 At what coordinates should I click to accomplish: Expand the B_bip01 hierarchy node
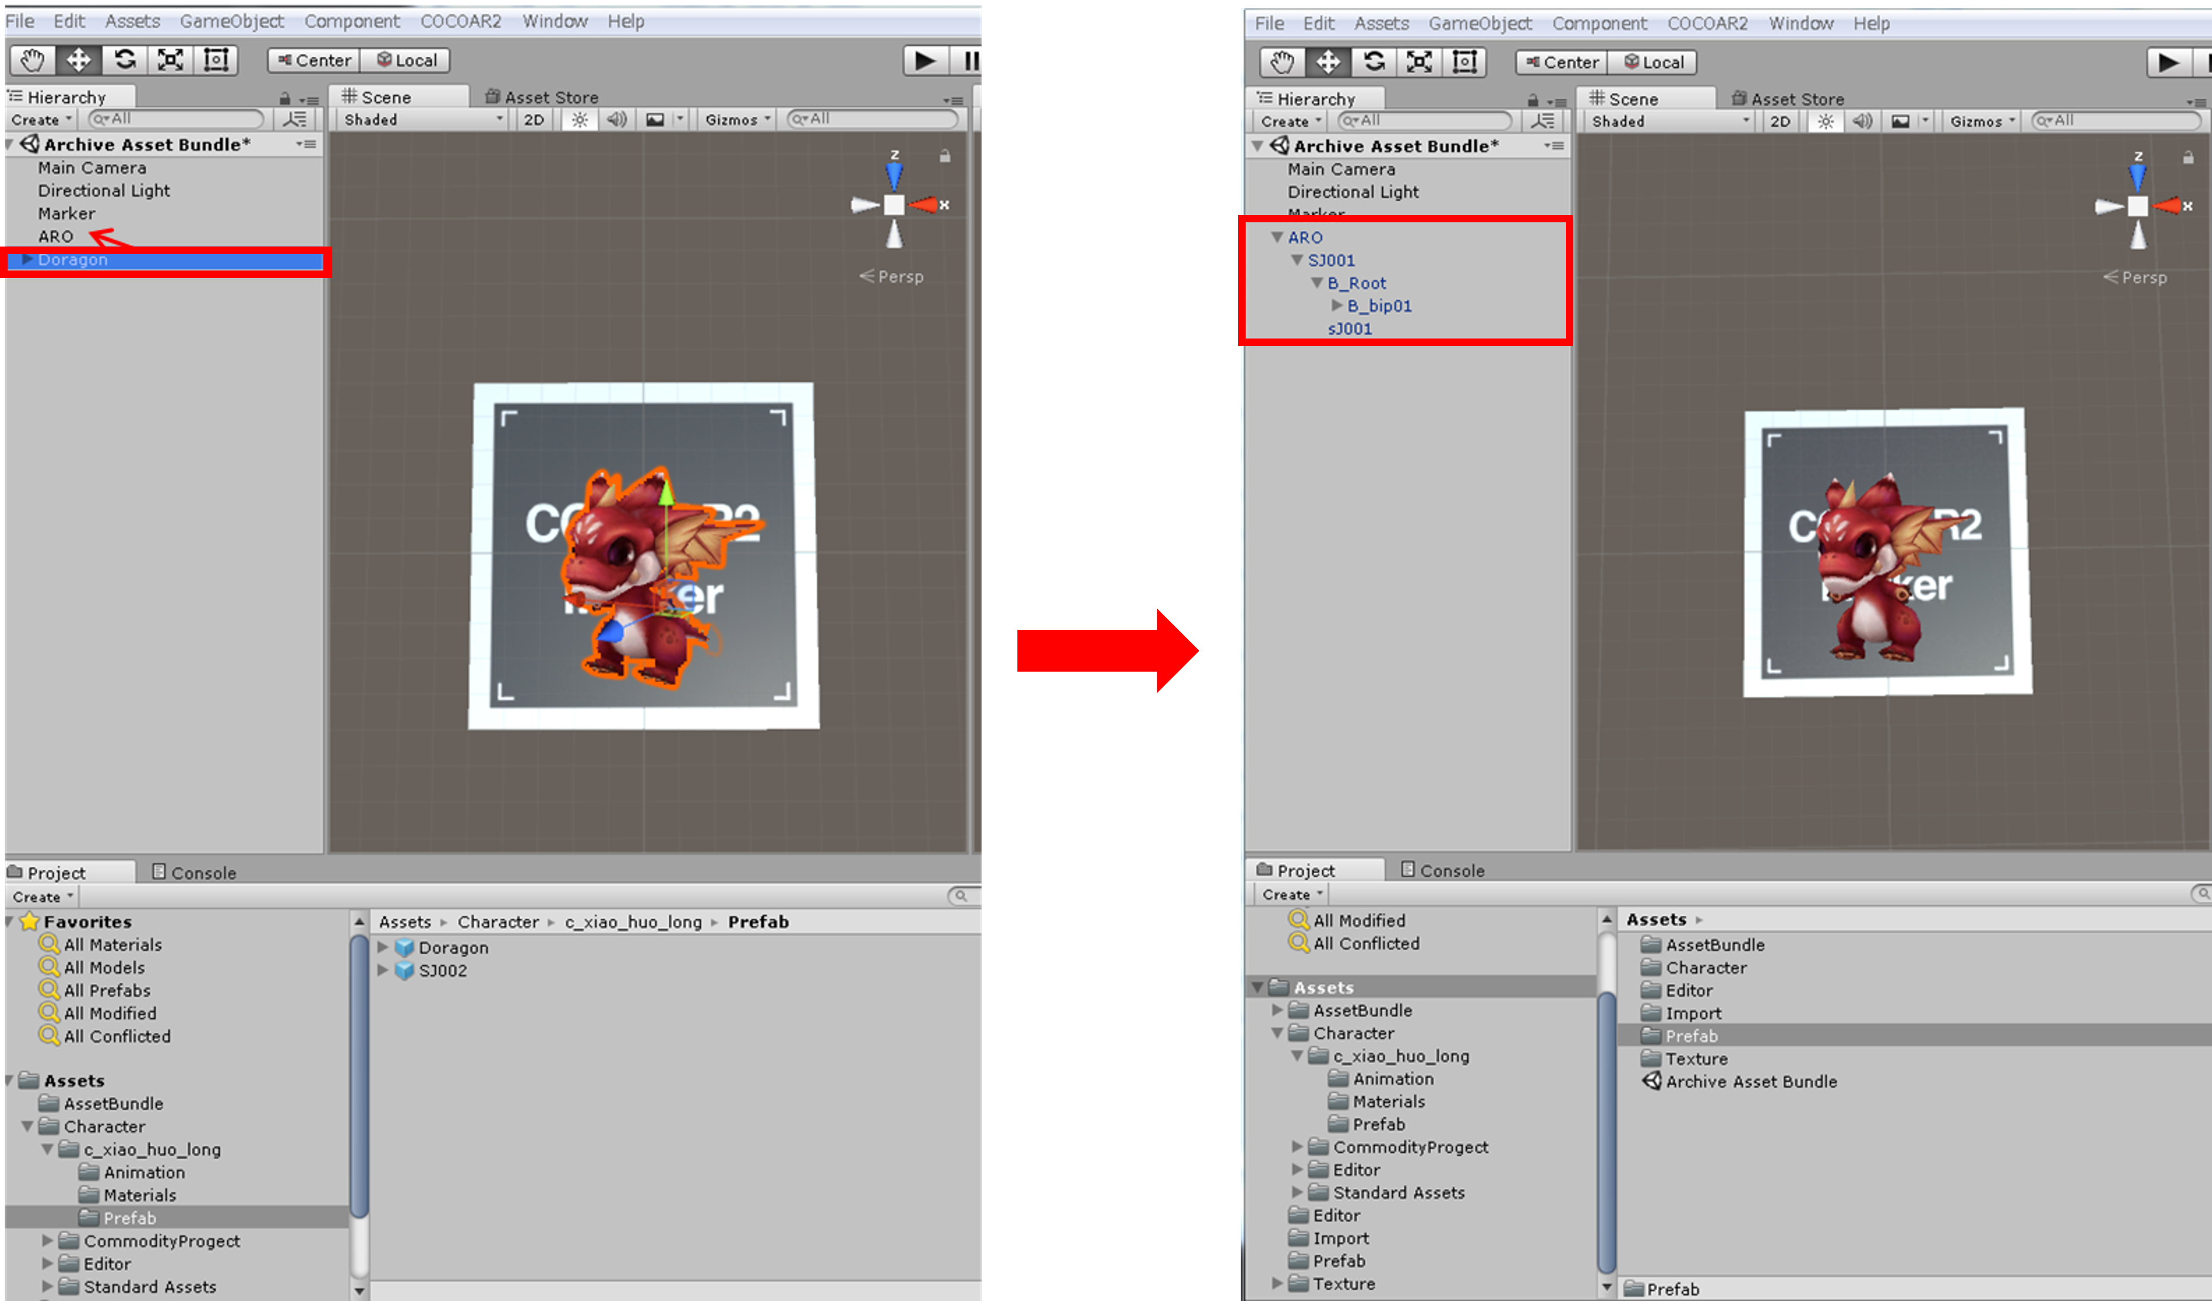pos(1337,305)
